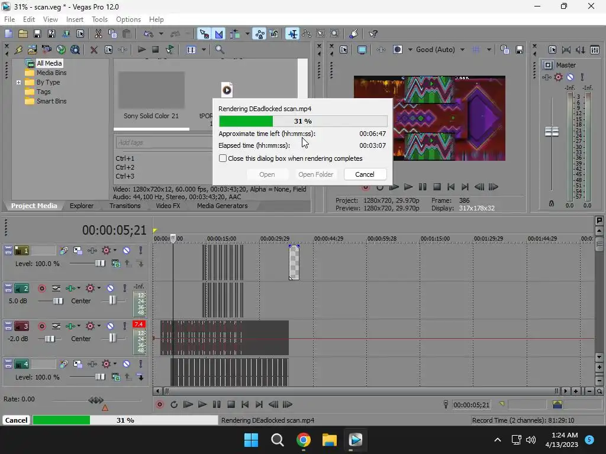Viewport: 606px width, 454px height.
Task: Click Compositing Mode icon on track 1
Action: [x=115, y=264]
